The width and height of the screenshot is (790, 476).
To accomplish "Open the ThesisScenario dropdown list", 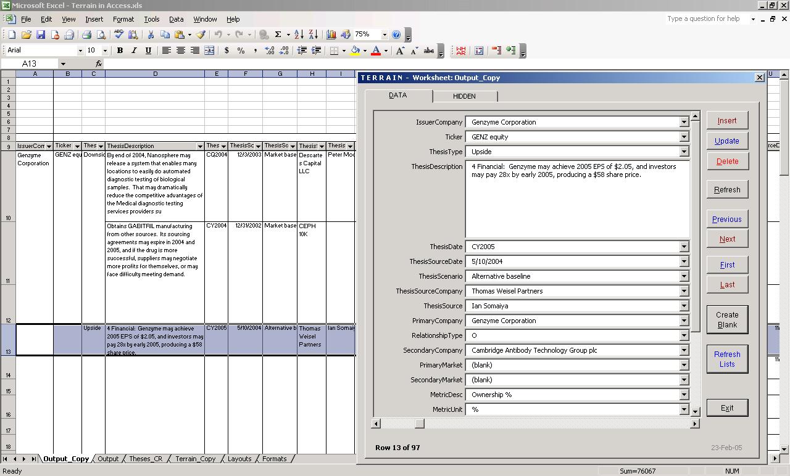I will (684, 276).
